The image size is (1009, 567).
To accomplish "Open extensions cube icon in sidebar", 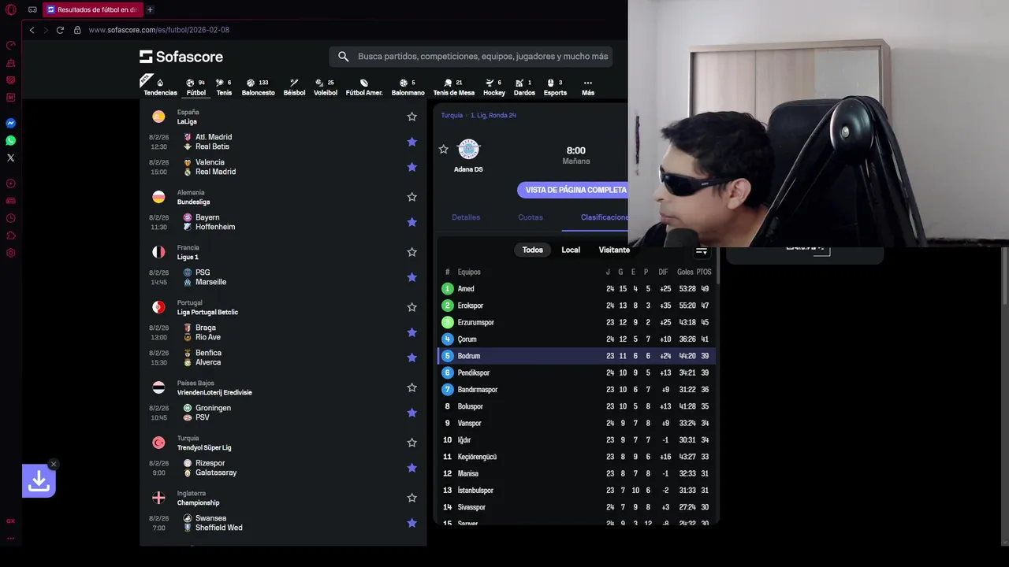I will [11, 235].
